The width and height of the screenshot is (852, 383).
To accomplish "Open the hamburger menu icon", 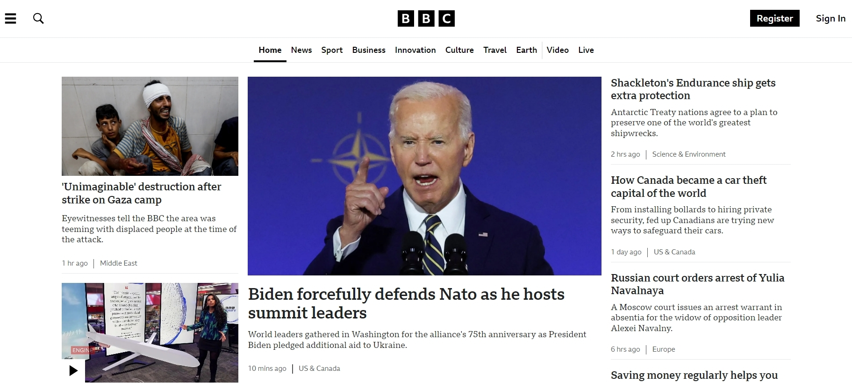I will click(10, 18).
